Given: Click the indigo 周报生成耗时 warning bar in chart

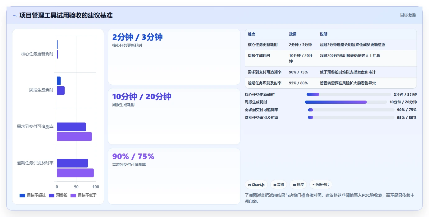Looking at the screenshot, I should [x=61, y=91].
